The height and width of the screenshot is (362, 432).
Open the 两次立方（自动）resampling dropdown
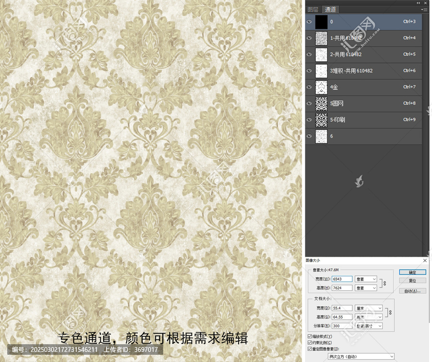pyautogui.click(x=361, y=357)
